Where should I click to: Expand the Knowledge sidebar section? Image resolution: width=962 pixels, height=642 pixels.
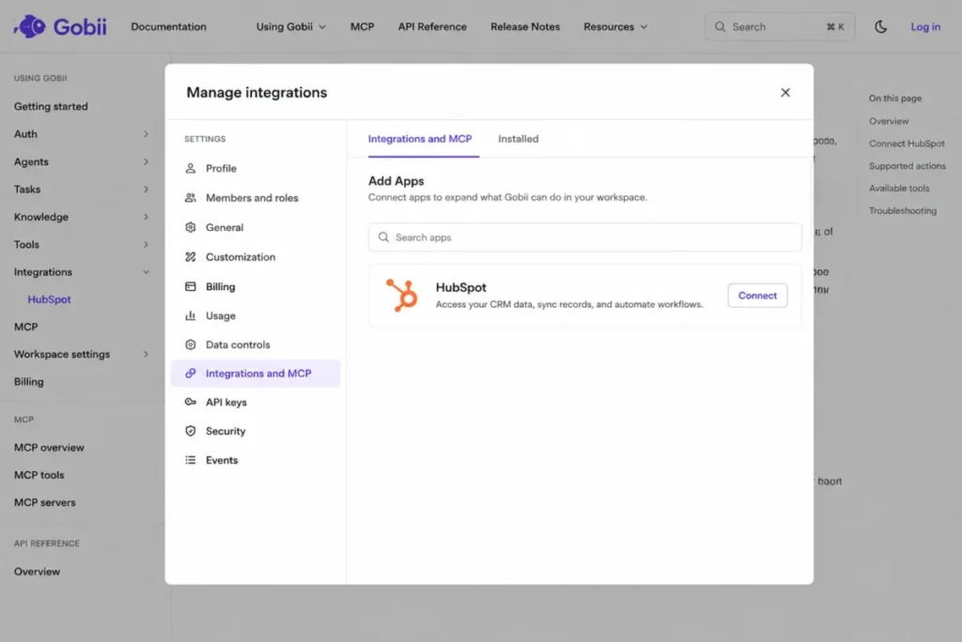click(x=146, y=217)
